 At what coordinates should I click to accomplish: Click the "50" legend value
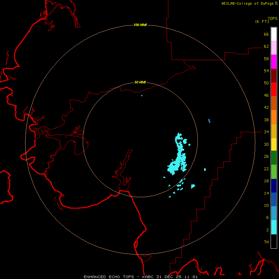click(266, 83)
